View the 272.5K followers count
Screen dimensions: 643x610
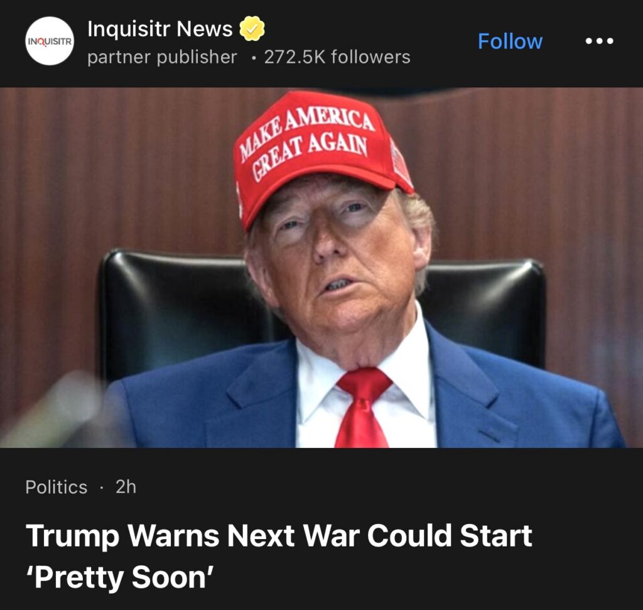(x=337, y=57)
